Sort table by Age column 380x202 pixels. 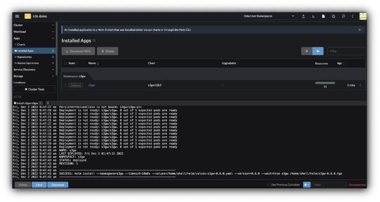tap(341, 63)
